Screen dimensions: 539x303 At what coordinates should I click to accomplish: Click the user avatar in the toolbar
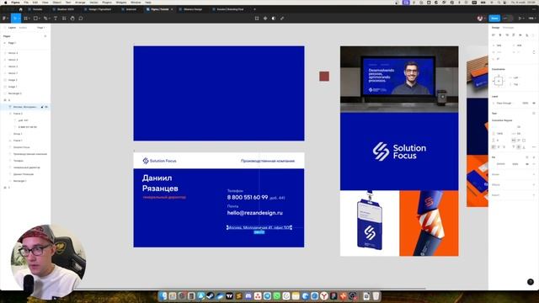click(x=480, y=19)
